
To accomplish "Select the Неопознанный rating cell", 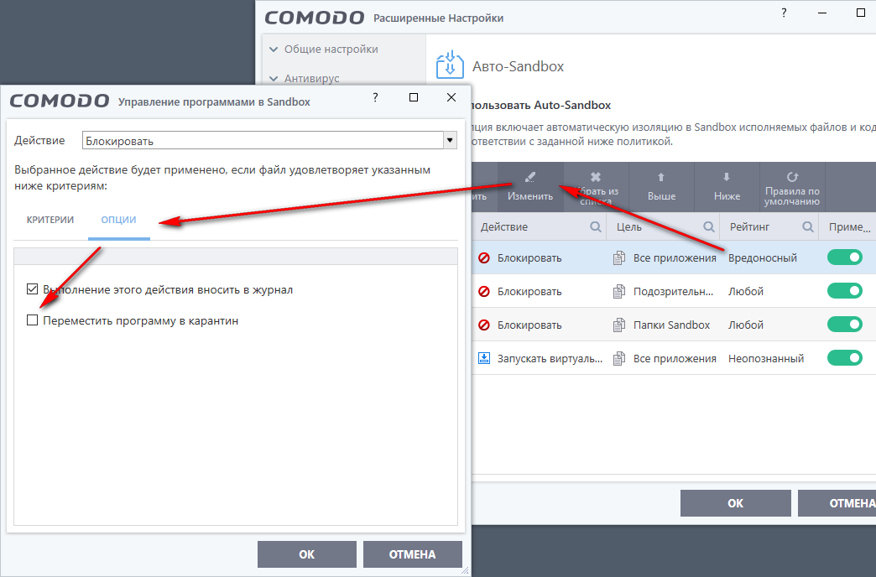I will 766,358.
